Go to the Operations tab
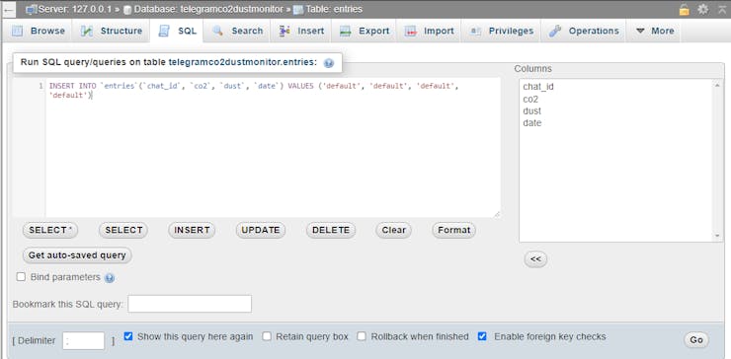This screenshot has height=359, width=731. (584, 32)
